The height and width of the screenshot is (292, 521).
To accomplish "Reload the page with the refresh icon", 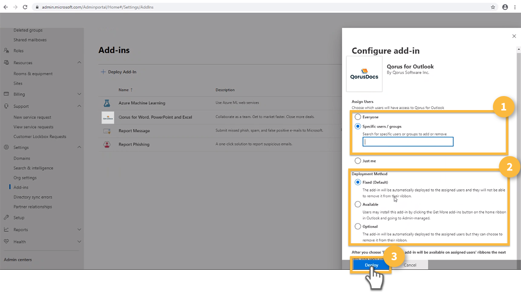I will (25, 7).
